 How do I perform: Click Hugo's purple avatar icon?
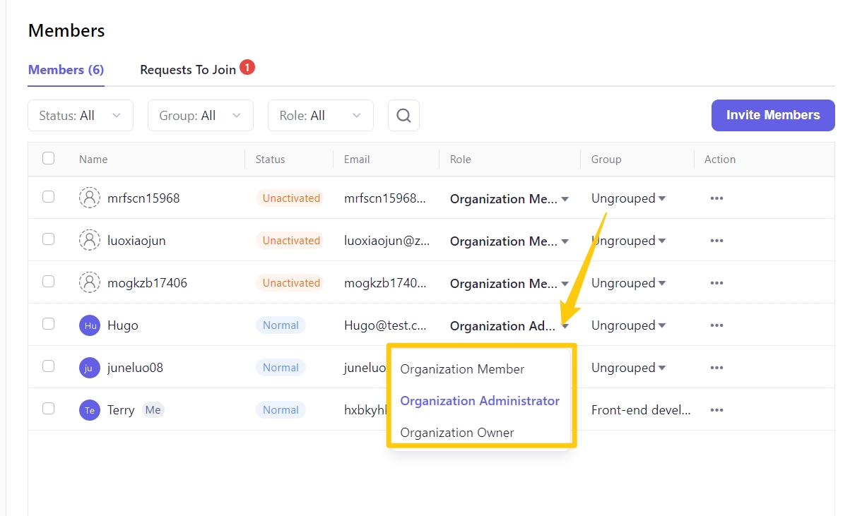(x=90, y=325)
